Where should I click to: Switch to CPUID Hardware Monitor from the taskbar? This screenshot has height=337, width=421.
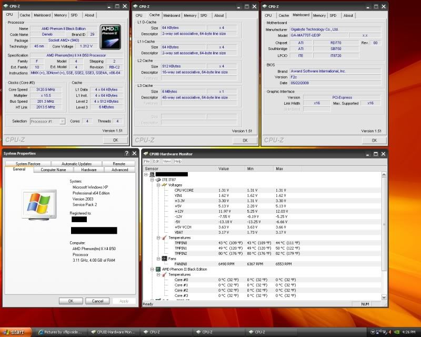coord(113,332)
